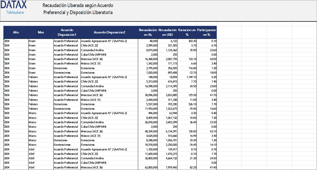The width and height of the screenshot is (317, 170).
Task: Click the "Recaudación en USD" header
Action: click(x=168, y=33)
